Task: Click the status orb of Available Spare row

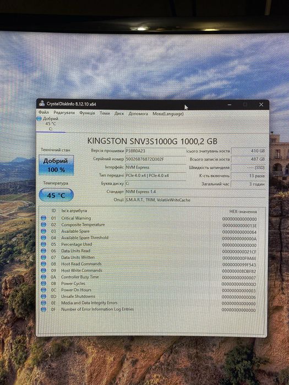Action: pos(43,231)
